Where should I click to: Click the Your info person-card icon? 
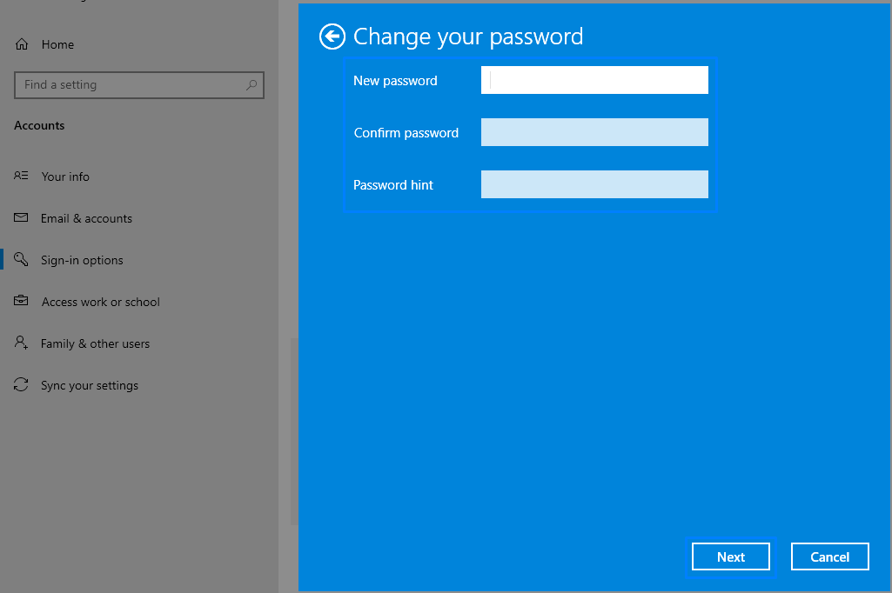click(21, 176)
